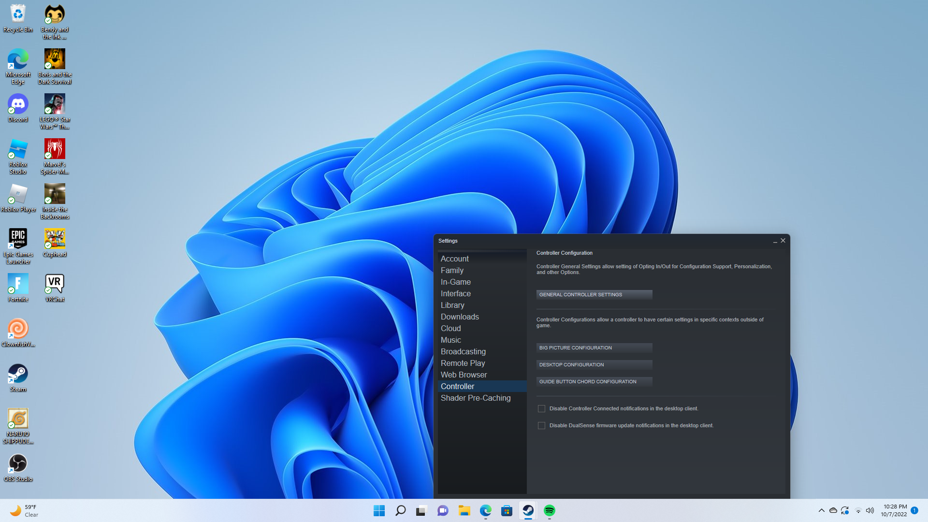Check Disable DualSense firmware update notifications
Screen dimensions: 928x522
pos(541,426)
